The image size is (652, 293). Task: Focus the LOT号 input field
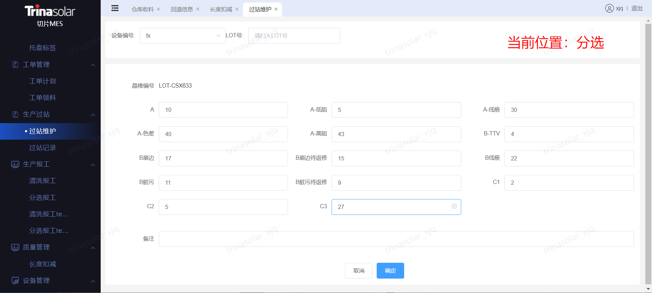click(x=294, y=36)
